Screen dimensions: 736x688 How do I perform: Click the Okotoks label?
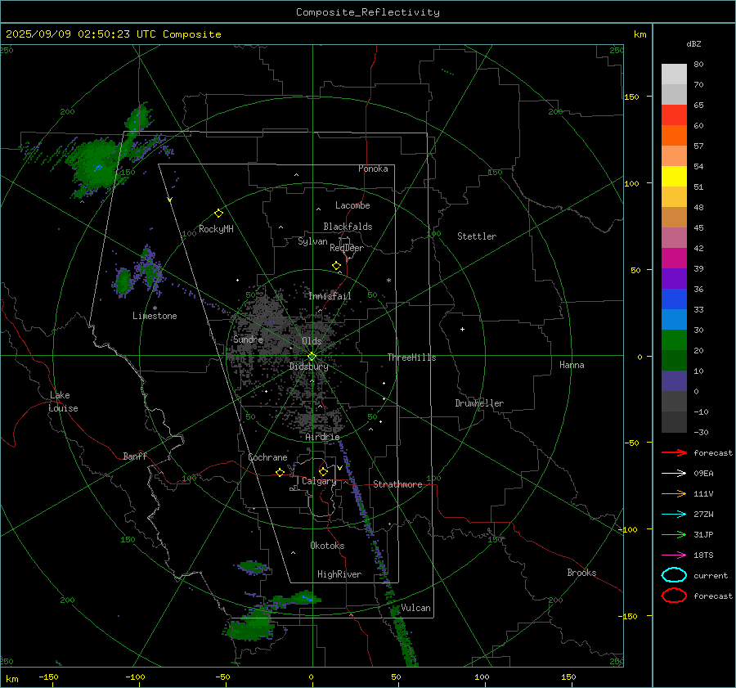327,546
